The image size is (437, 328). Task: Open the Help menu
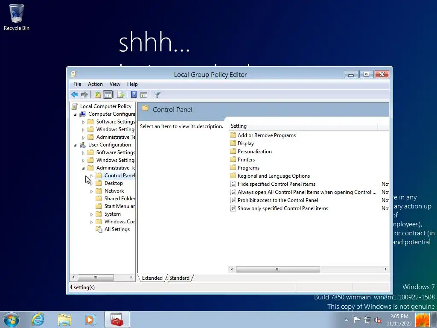[x=132, y=84]
